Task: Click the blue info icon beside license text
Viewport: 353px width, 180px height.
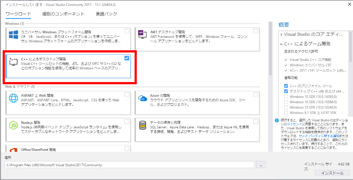Action: point(277,120)
